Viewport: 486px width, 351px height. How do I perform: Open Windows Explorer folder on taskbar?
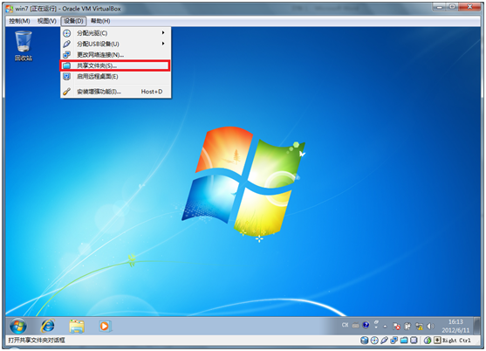(x=77, y=326)
